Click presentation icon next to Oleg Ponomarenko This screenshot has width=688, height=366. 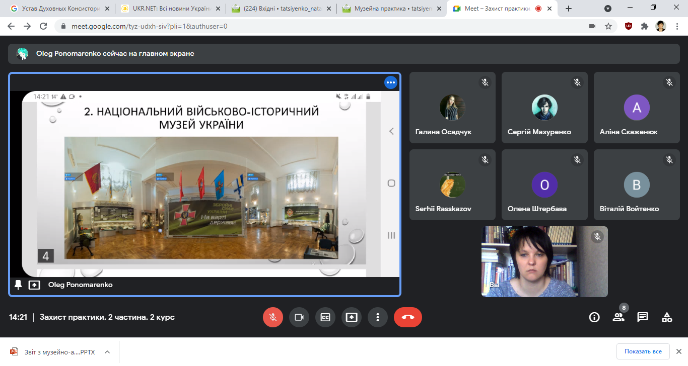tap(34, 285)
